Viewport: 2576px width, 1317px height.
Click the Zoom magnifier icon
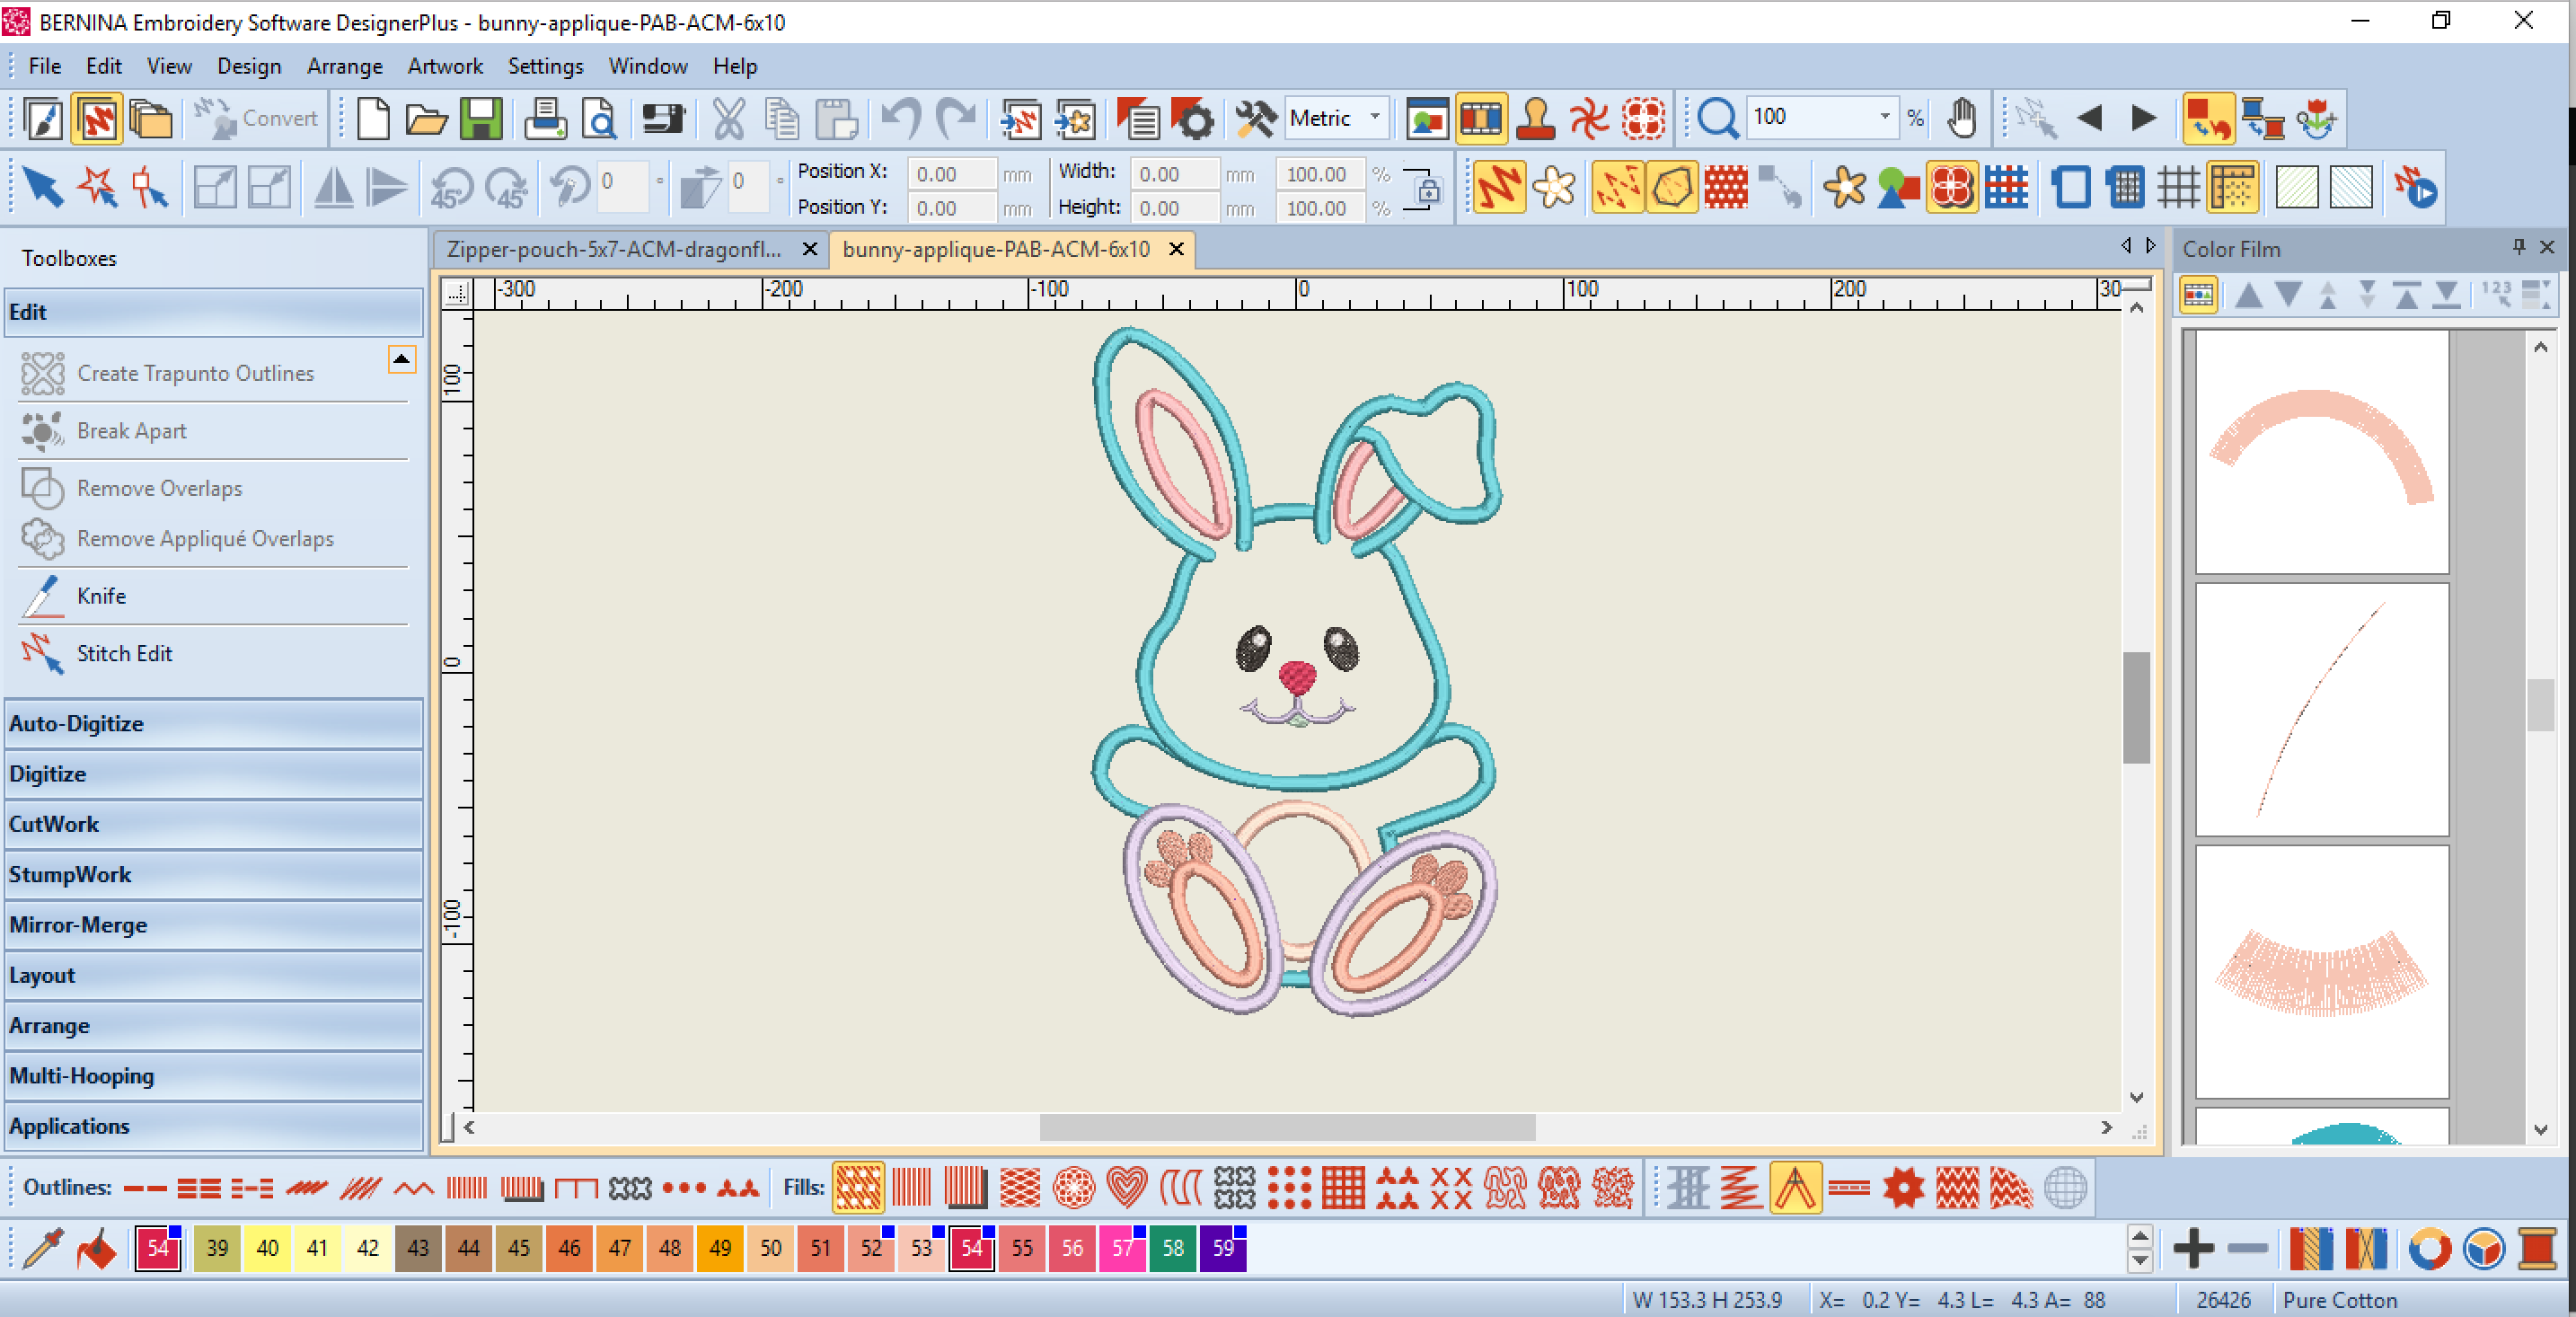pos(1716,119)
